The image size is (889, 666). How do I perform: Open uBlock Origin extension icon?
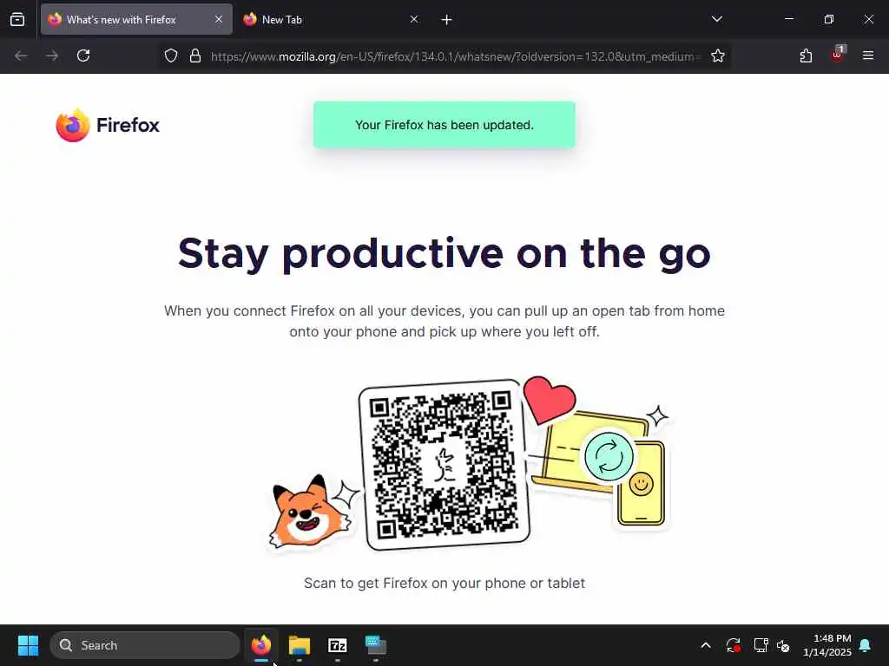coord(838,55)
